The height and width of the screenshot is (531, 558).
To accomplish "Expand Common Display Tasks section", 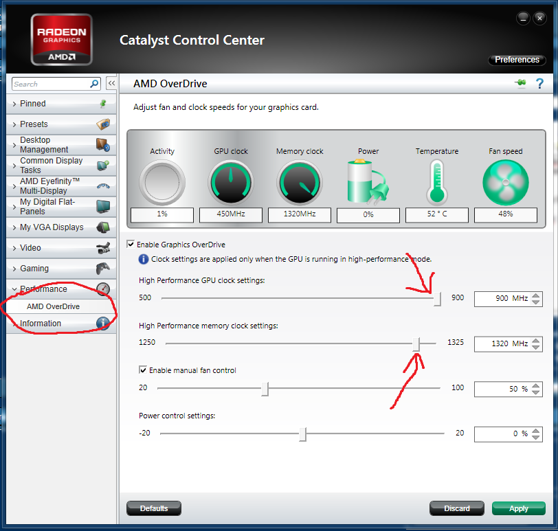I will 61,166.
